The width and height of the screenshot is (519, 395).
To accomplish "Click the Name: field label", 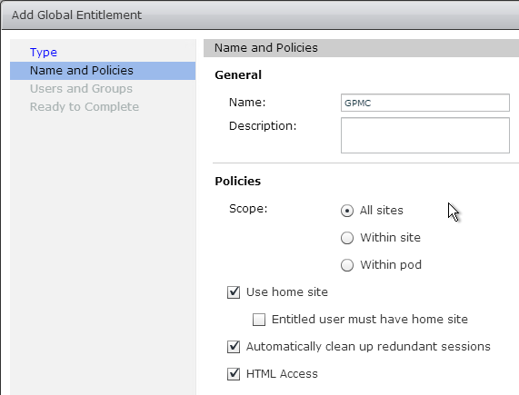I will coord(247,103).
